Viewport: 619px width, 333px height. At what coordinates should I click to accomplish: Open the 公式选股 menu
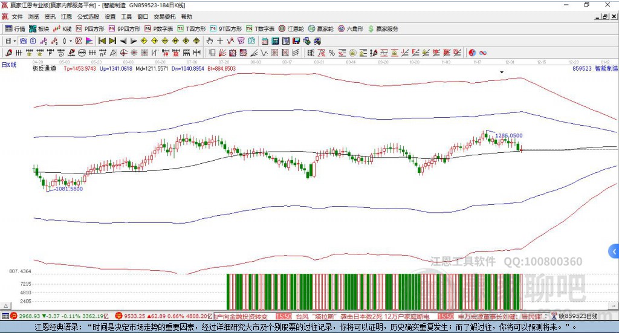pos(88,16)
